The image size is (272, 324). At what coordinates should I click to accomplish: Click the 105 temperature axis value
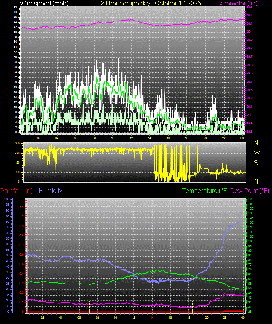(251, 237)
